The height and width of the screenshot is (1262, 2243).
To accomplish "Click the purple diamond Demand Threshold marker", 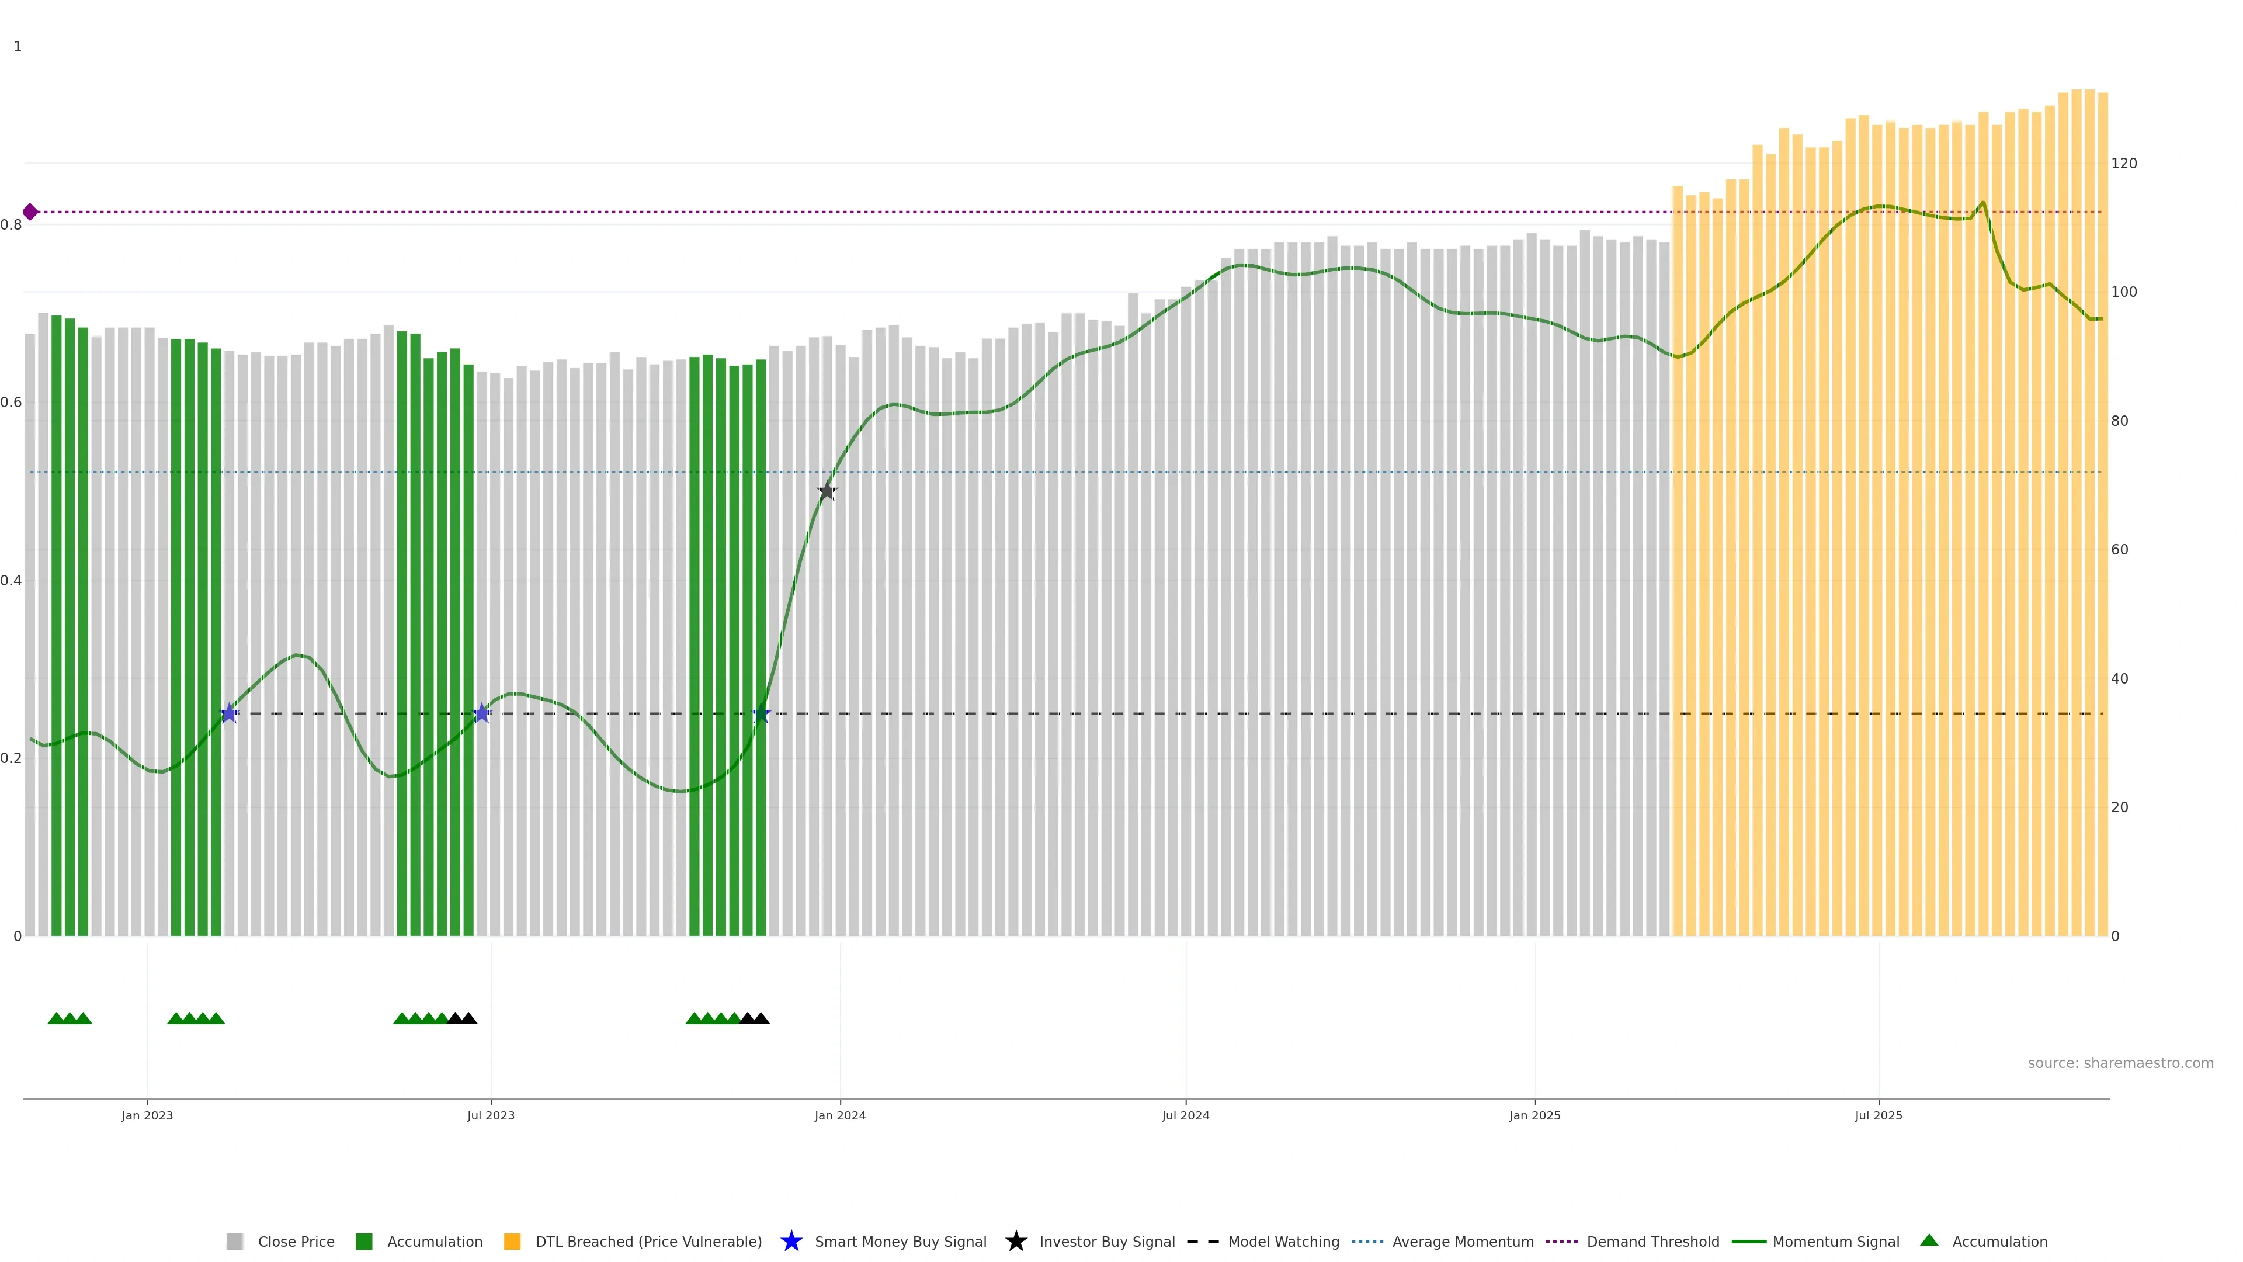I will coord(30,212).
